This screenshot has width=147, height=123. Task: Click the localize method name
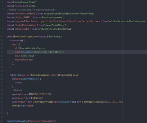pyautogui.click(x=29, y=52)
